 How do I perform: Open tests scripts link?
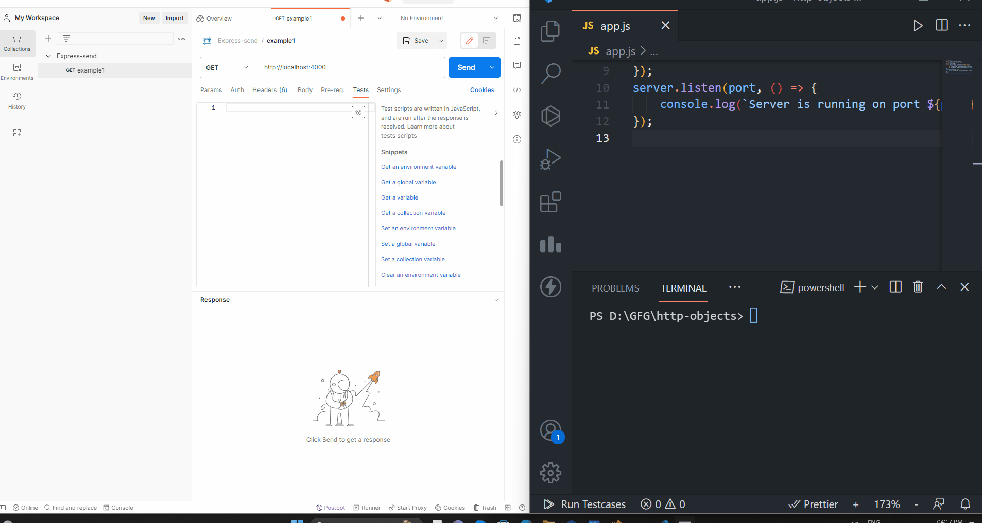coord(399,136)
